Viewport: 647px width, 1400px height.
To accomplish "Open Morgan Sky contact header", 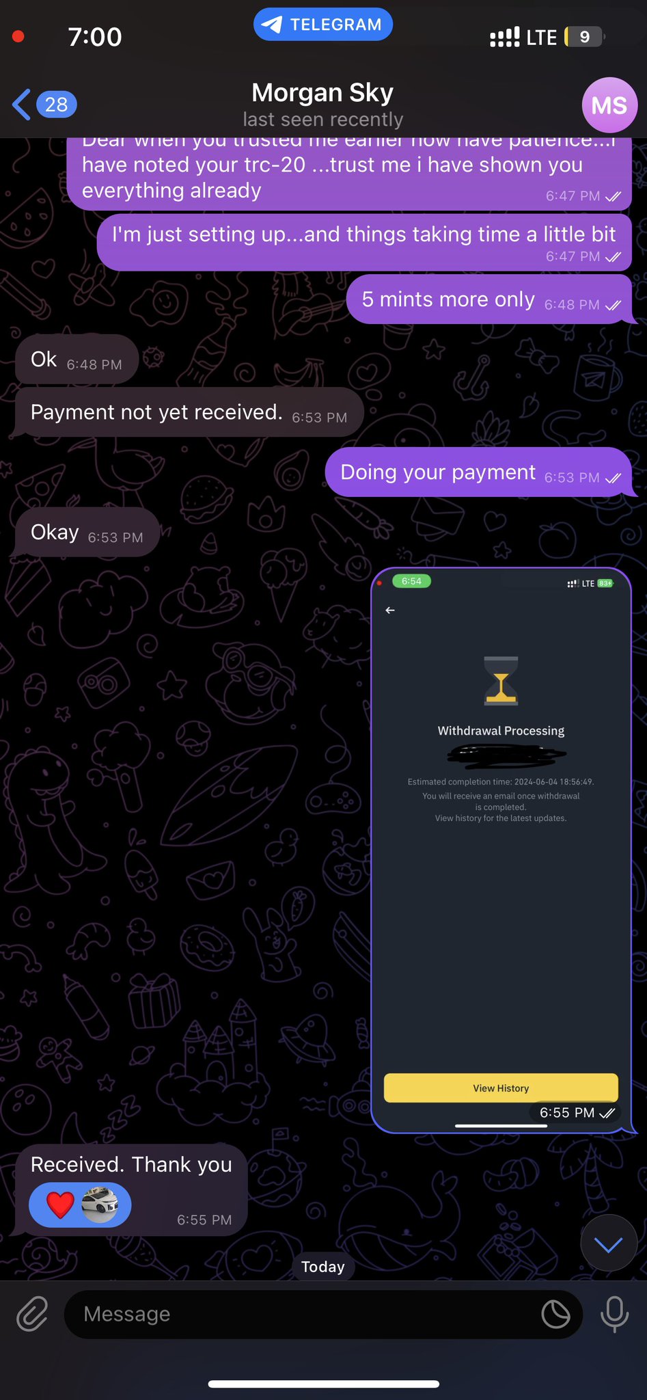I will coord(322,105).
